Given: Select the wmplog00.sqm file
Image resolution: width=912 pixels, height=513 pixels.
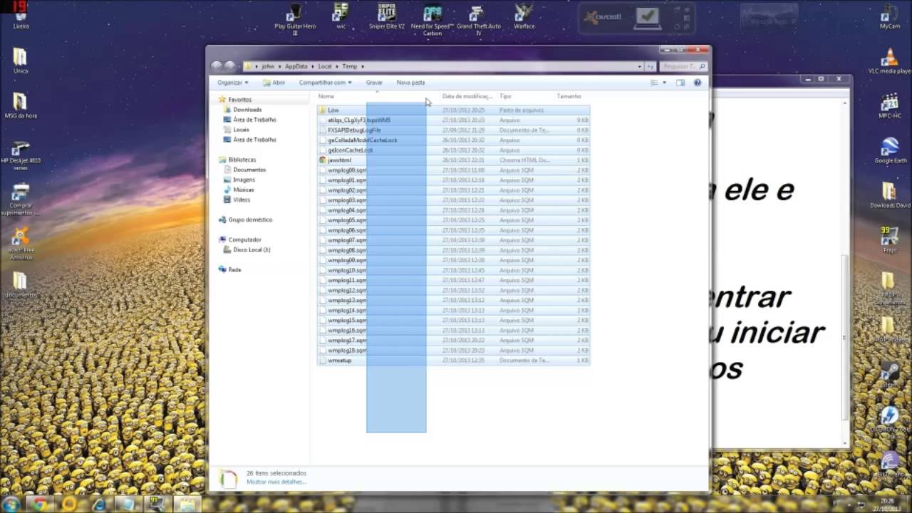Looking at the screenshot, I should pyautogui.click(x=346, y=170).
